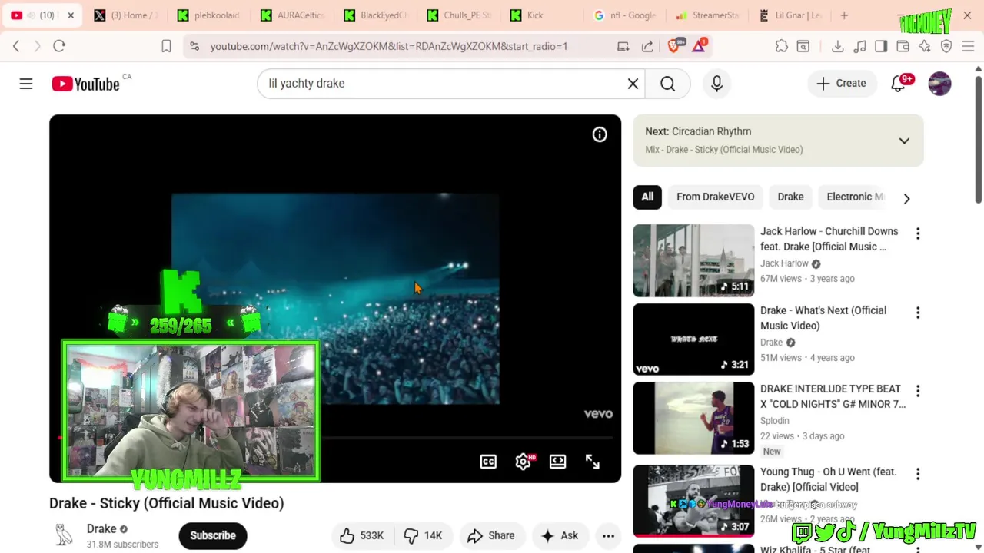Open Leo AI sparkle icon

point(925,46)
